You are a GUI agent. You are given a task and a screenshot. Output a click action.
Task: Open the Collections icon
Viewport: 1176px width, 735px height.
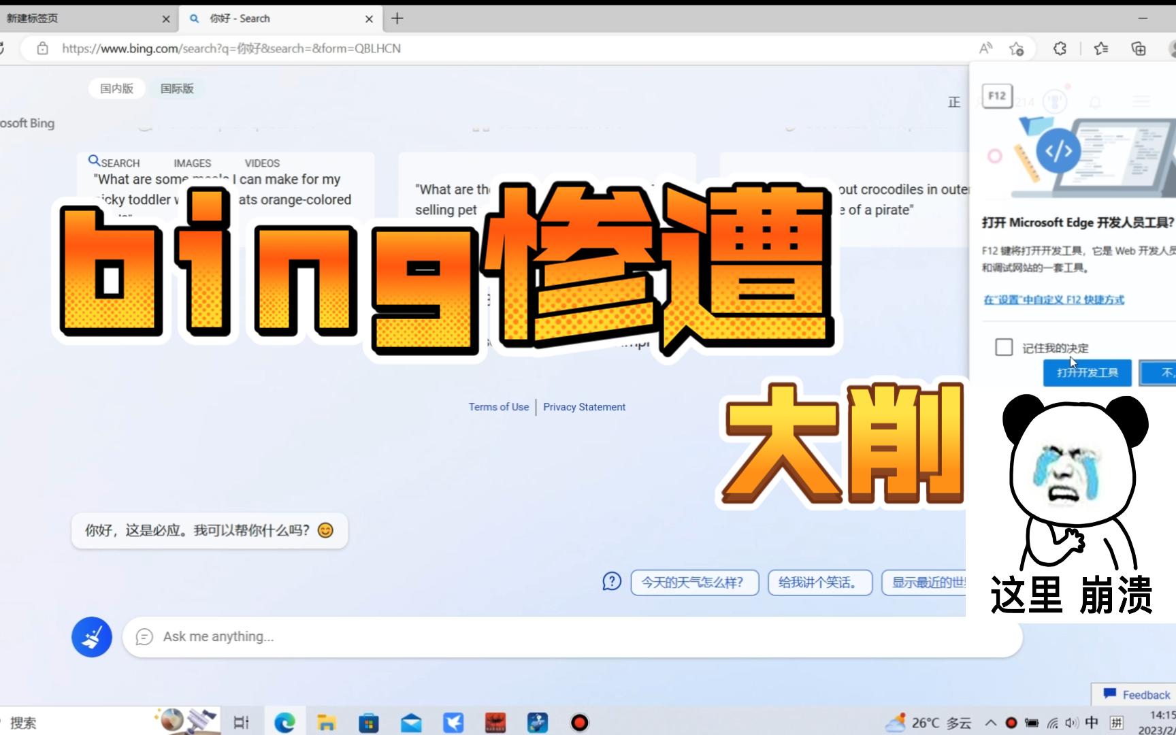1139,48
